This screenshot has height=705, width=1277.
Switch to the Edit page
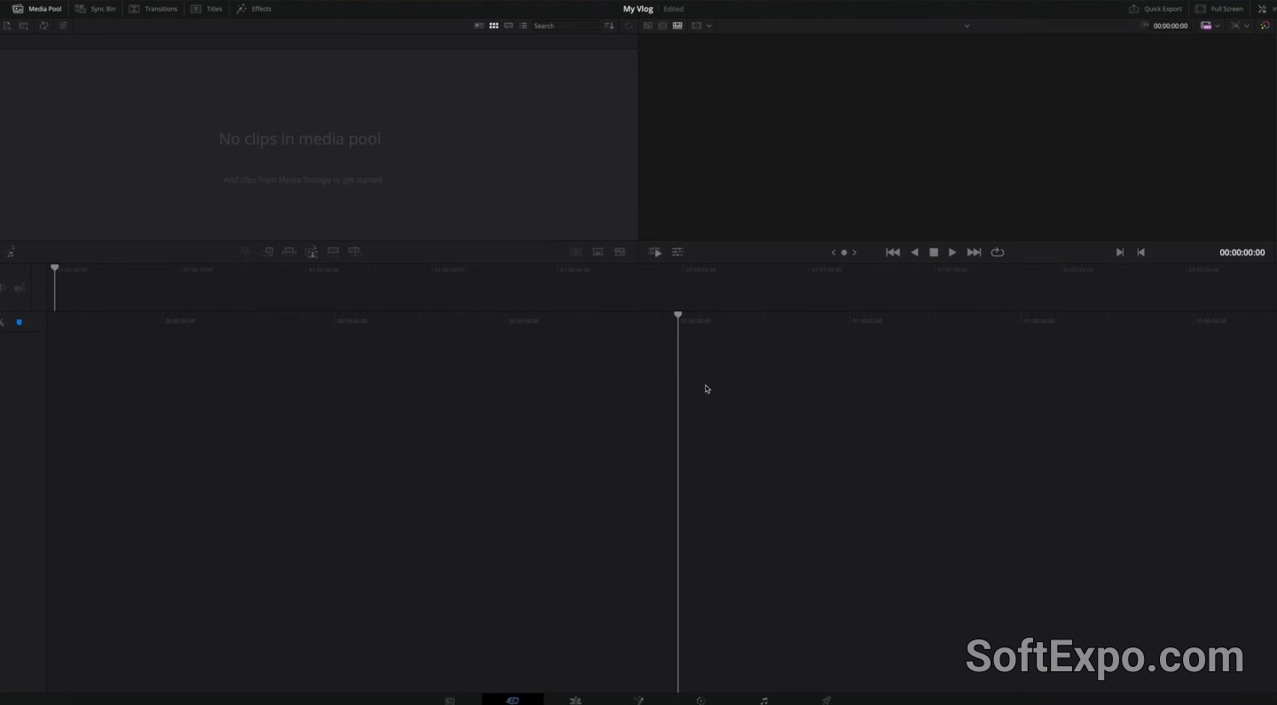[576, 701]
